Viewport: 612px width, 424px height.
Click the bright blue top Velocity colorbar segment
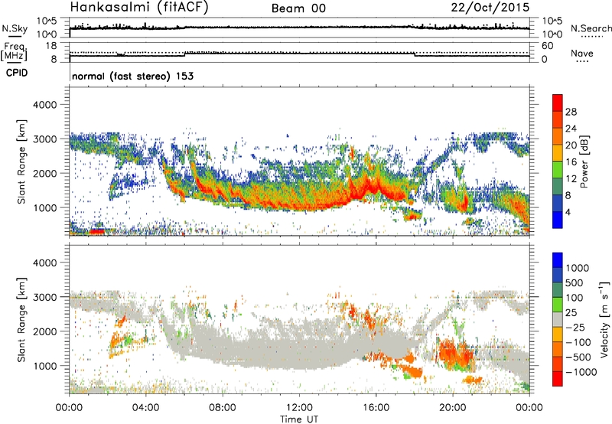point(558,260)
